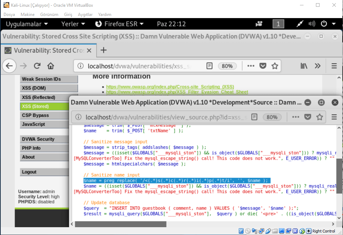This screenshot has height=235, width=343.
Task: Save main page to Pocket icon
Action: pos(263,66)
